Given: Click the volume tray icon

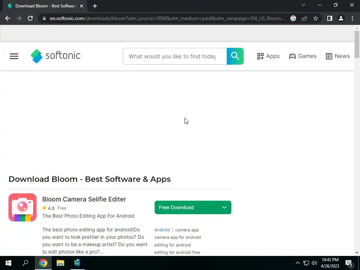Looking at the screenshot, I should (314, 263).
